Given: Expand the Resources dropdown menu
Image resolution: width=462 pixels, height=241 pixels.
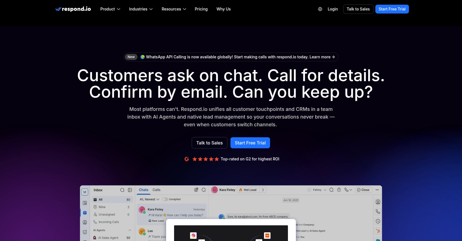Looking at the screenshot, I should [174, 9].
